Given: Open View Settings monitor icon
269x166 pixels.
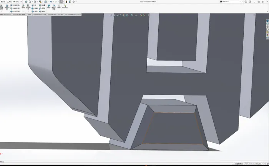Looking at the screenshot, I should pyautogui.click(x=149, y=15).
